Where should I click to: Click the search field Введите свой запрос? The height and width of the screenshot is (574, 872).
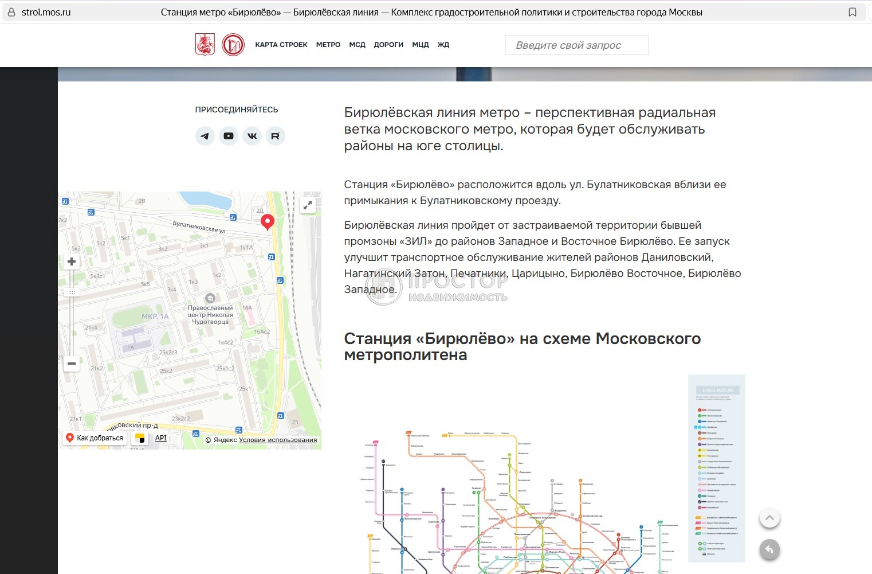[x=576, y=45]
